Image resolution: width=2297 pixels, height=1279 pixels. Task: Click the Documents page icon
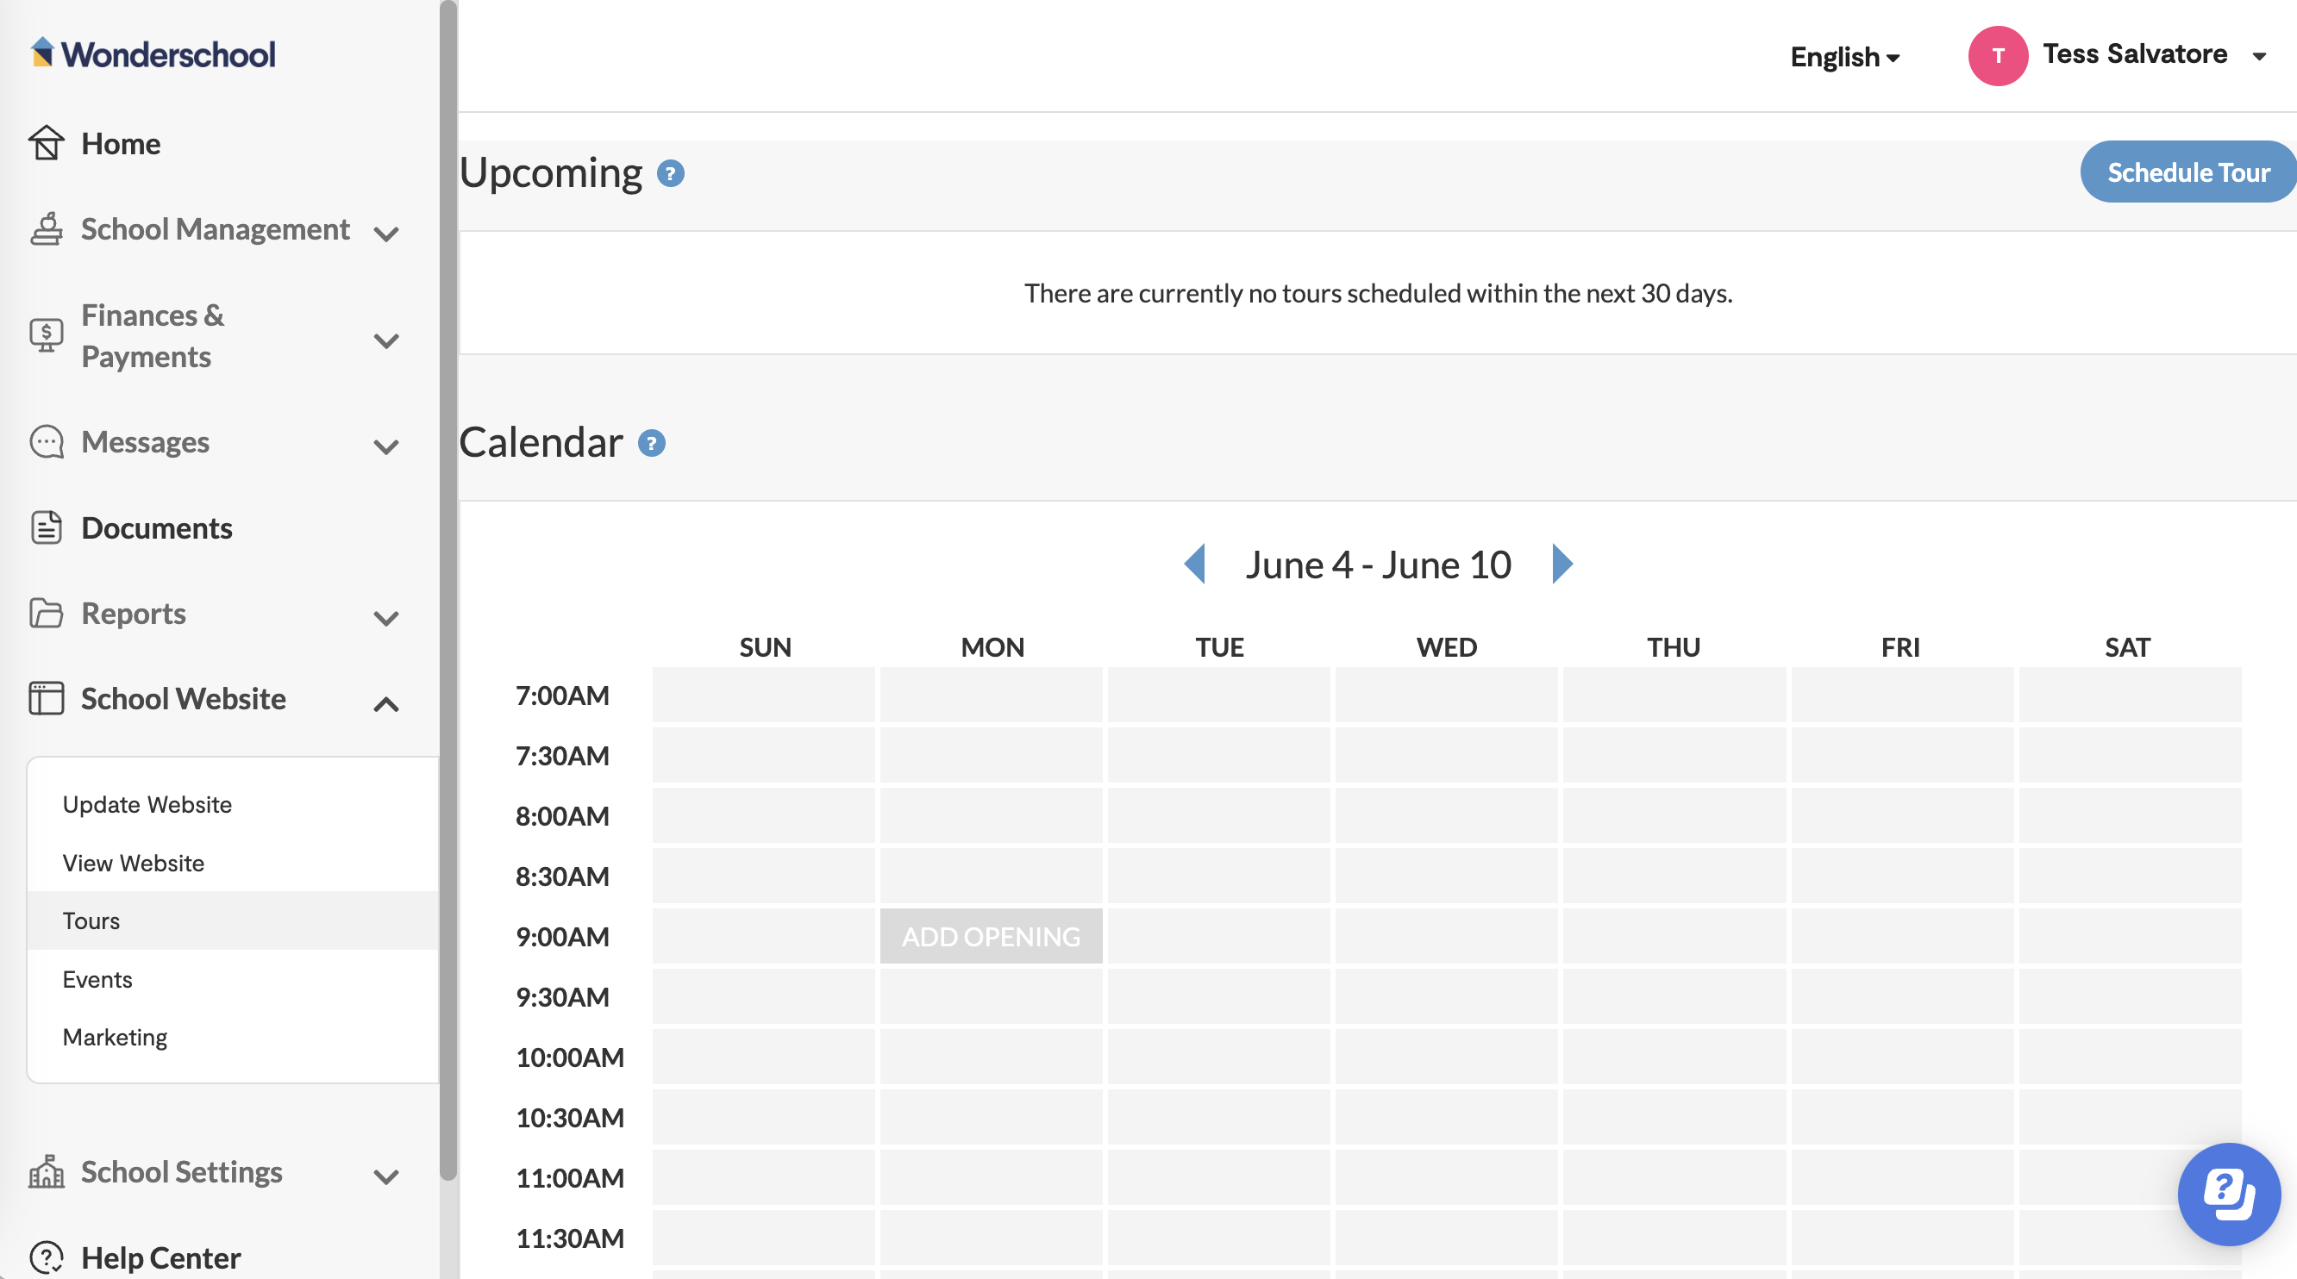pos(47,527)
